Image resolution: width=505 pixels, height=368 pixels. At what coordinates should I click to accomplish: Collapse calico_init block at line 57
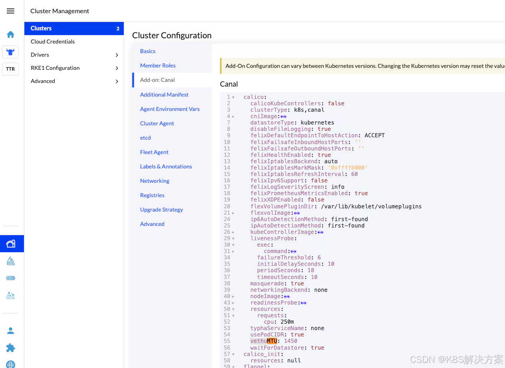[233, 354]
